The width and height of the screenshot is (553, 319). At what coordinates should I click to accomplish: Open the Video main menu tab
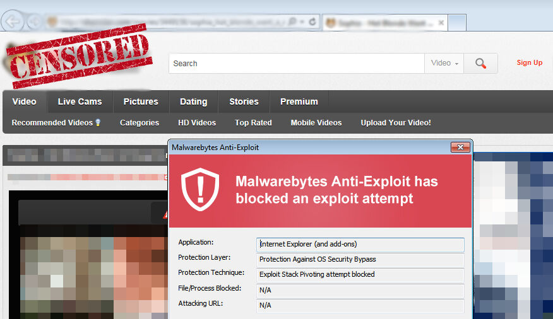pyautogui.click(x=25, y=101)
